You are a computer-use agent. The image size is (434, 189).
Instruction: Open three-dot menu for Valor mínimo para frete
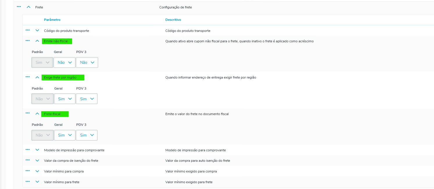pyautogui.click(x=28, y=182)
